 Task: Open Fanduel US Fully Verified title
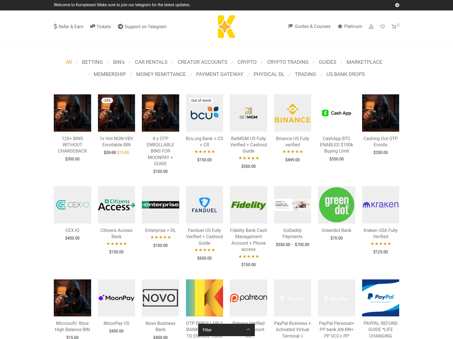pyautogui.click(x=204, y=236)
